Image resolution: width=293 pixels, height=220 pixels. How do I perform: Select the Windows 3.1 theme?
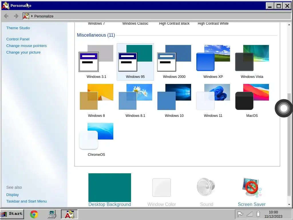point(96,62)
